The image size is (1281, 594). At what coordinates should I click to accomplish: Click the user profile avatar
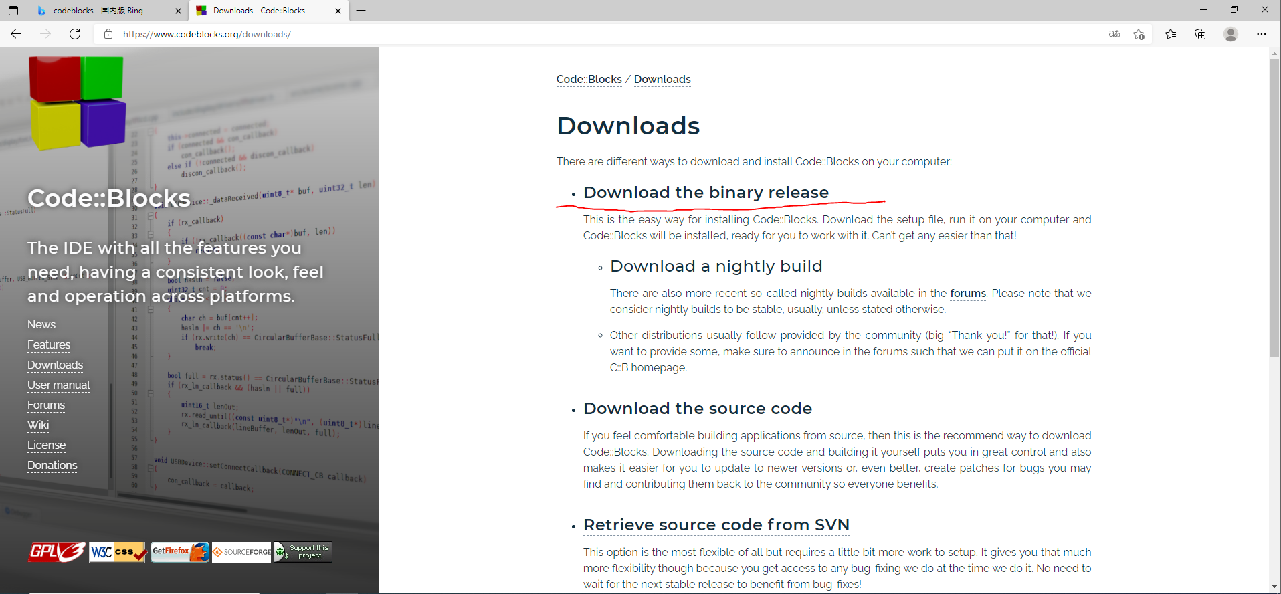tap(1231, 34)
